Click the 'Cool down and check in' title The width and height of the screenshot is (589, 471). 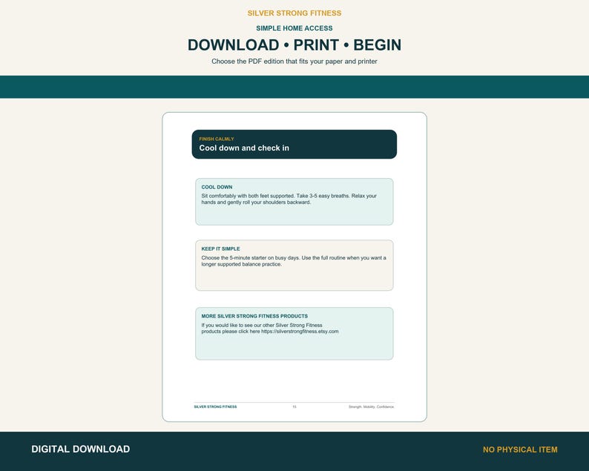[244, 148]
